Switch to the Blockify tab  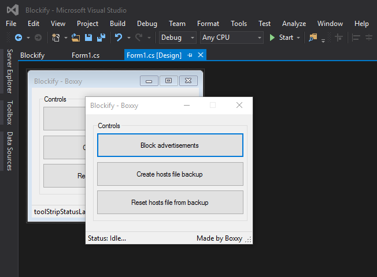pyautogui.click(x=32, y=55)
